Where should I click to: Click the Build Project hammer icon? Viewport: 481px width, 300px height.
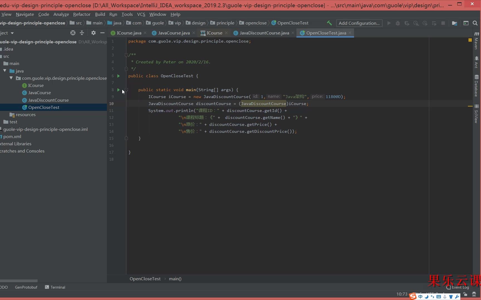(x=329, y=23)
